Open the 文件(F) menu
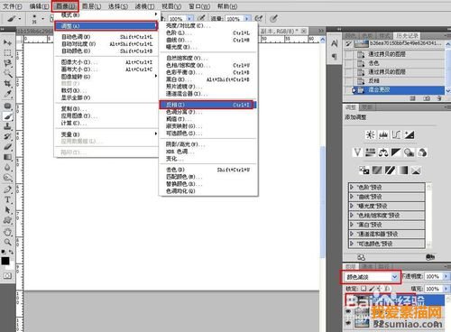451x332 pixels. point(13,6)
